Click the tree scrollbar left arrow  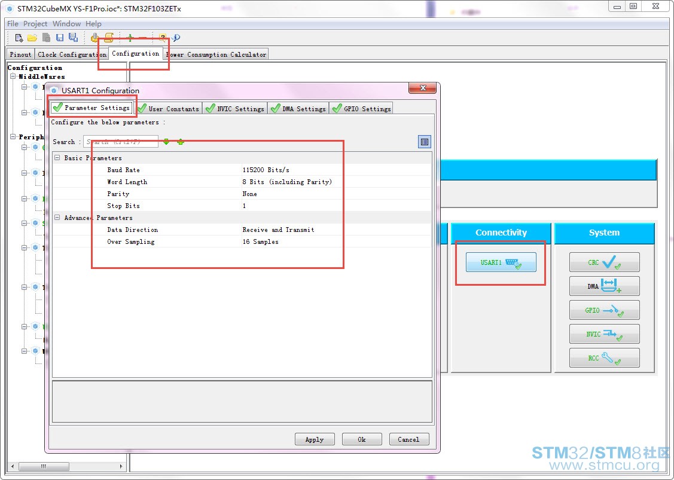13,466
